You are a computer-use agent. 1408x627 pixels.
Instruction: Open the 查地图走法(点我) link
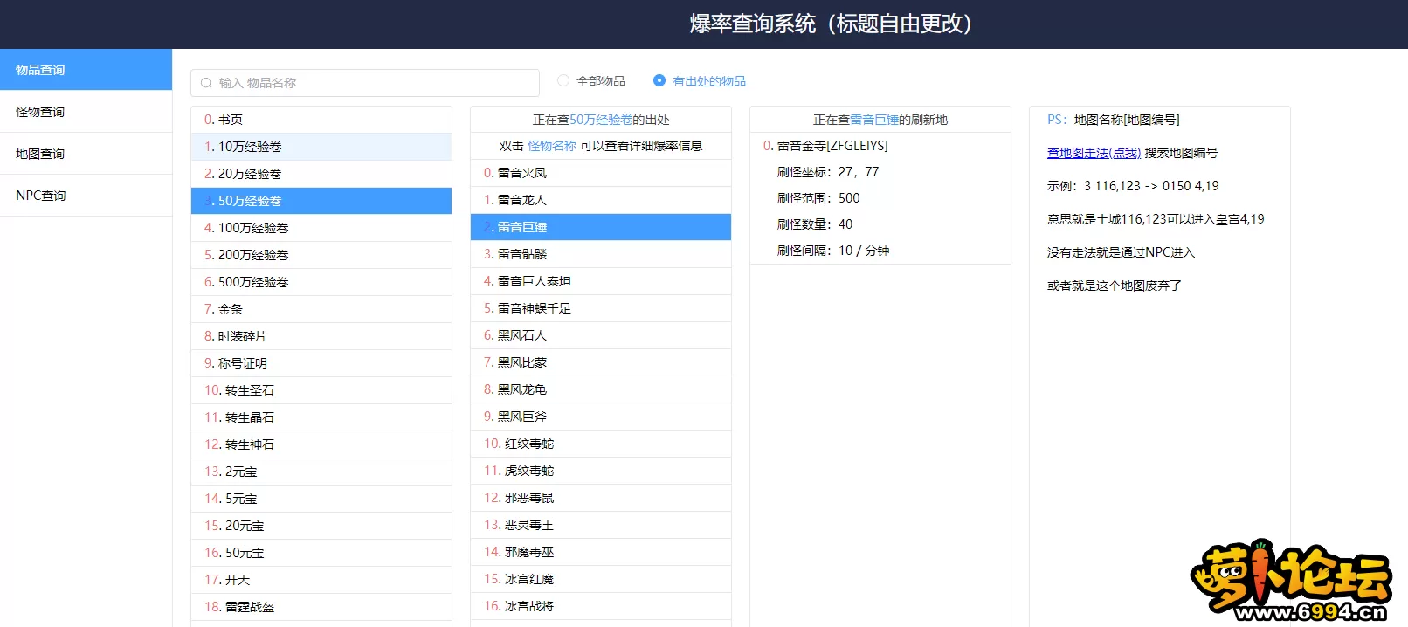(x=1094, y=153)
